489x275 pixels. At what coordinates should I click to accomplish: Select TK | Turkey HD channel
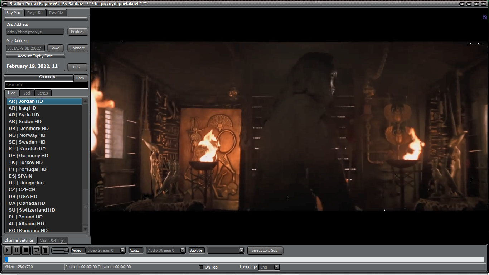coord(44,163)
